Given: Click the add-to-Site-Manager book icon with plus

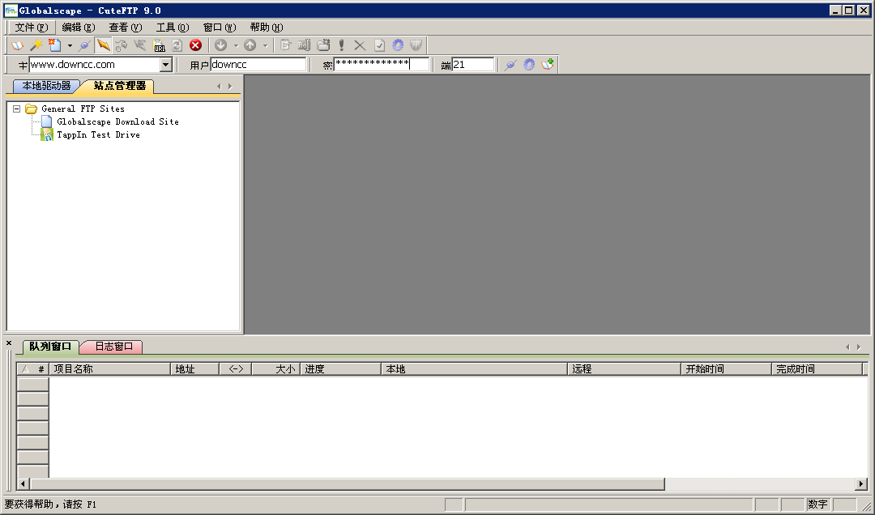Looking at the screenshot, I should tap(548, 65).
